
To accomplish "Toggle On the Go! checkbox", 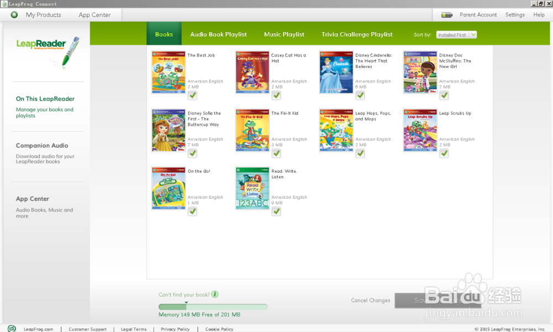I will coord(192,211).
